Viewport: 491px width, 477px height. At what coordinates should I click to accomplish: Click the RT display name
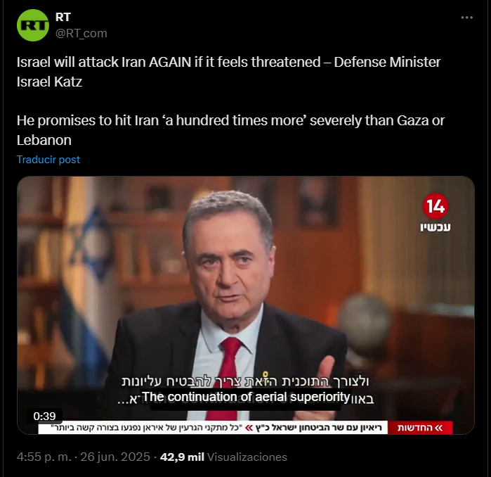click(x=63, y=17)
